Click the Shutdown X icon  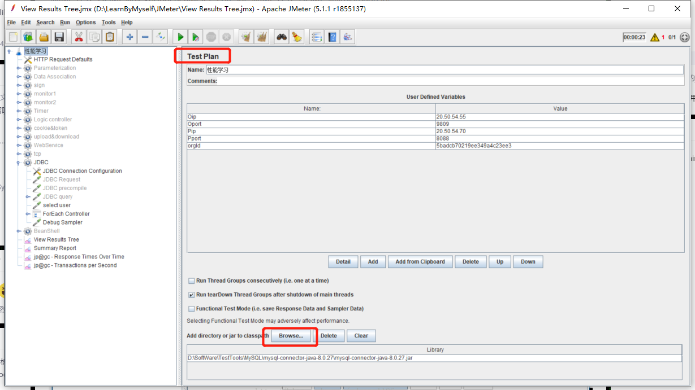pos(226,37)
